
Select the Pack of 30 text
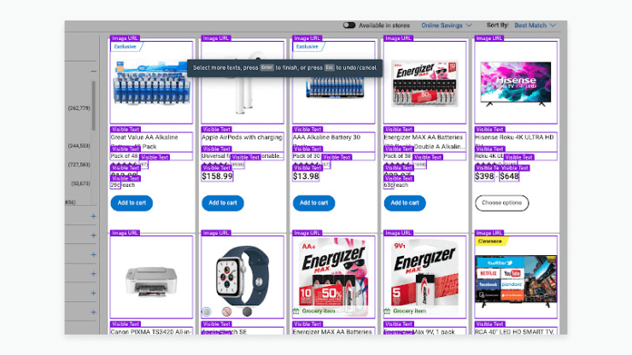coord(307,156)
